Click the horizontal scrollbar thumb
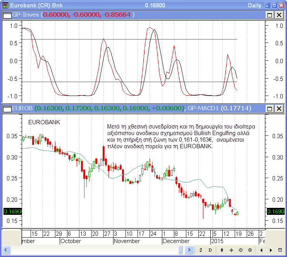The height and width of the screenshot is (257, 287). 180,250
